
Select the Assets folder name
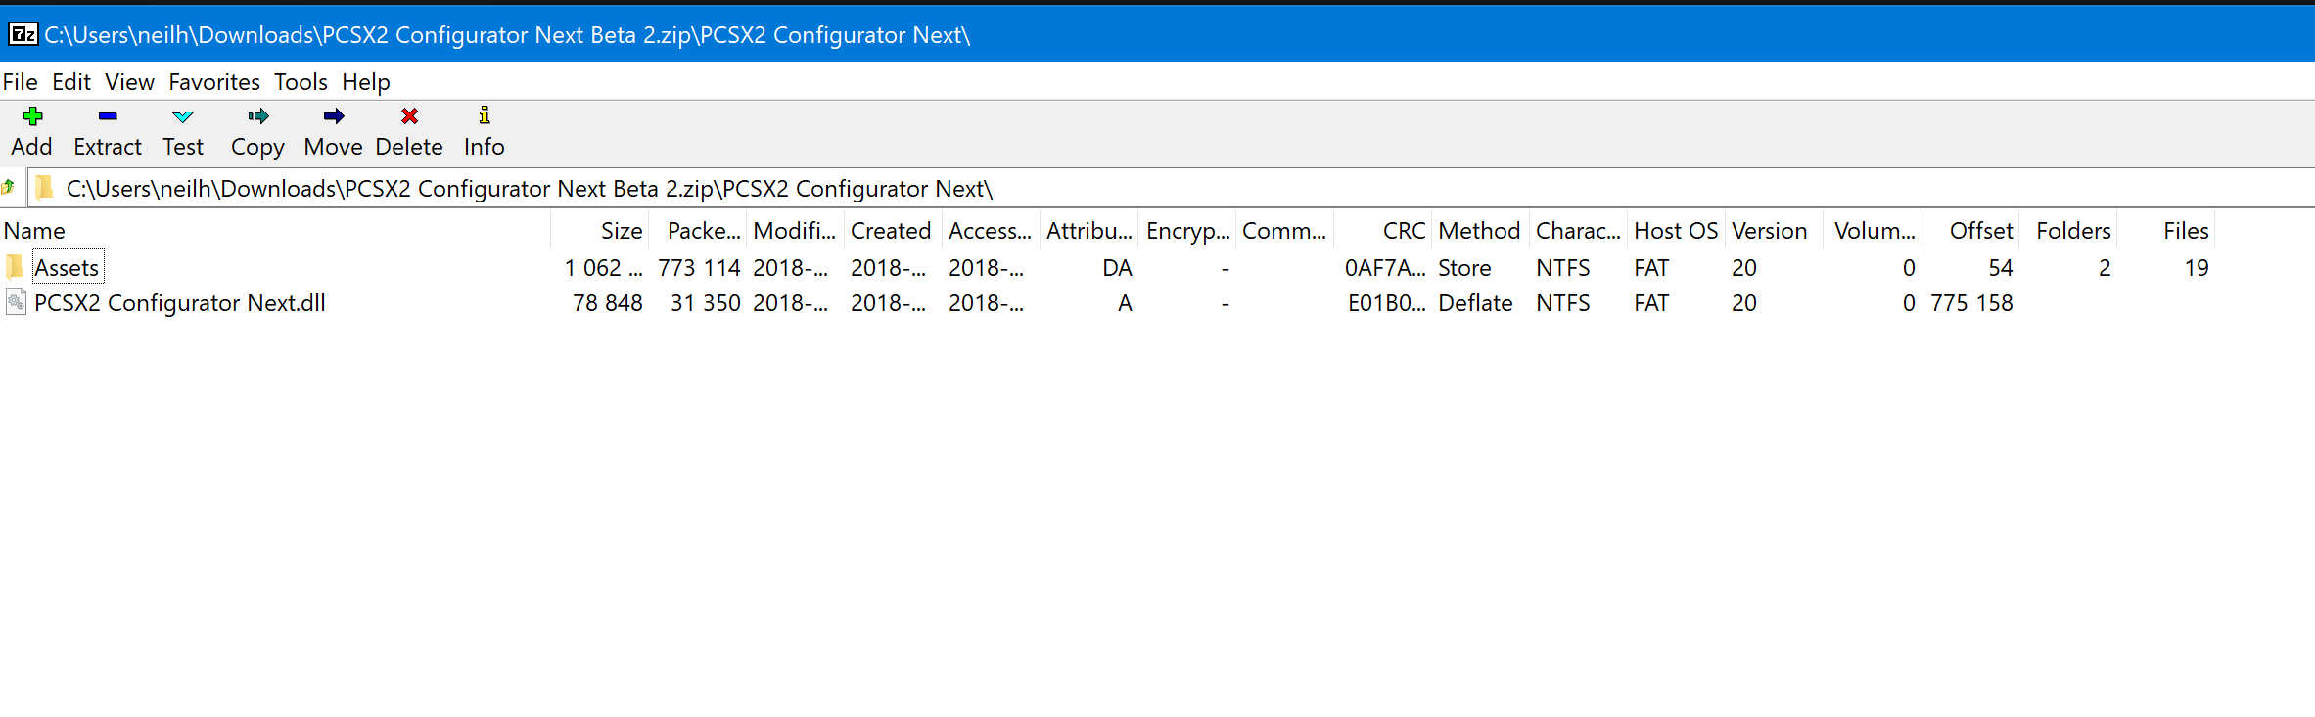point(67,267)
